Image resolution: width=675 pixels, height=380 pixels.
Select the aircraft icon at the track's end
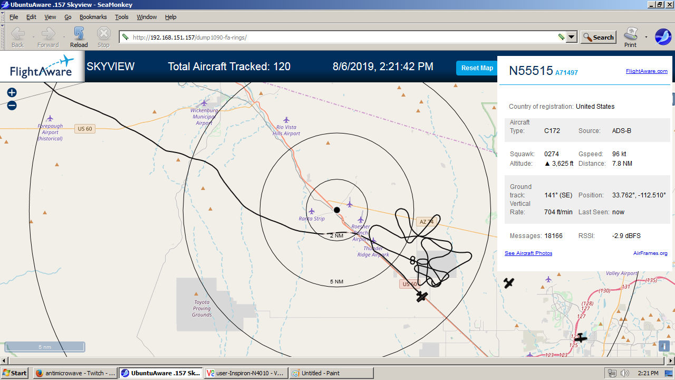[x=421, y=297]
